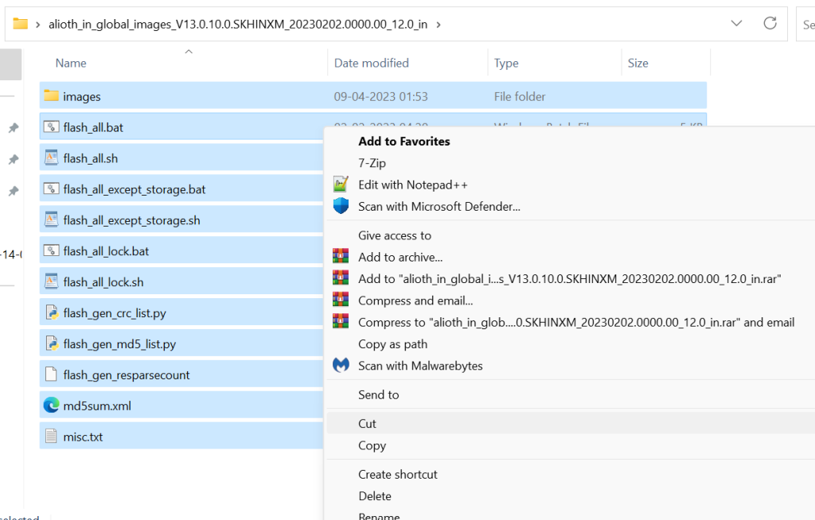Click the images folder icon
815x520 pixels.
coord(52,96)
